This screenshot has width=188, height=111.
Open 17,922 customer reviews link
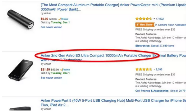click(x=160, y=19)
